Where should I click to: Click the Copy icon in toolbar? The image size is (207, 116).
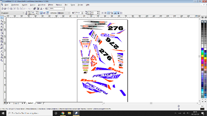click(18, 9)
